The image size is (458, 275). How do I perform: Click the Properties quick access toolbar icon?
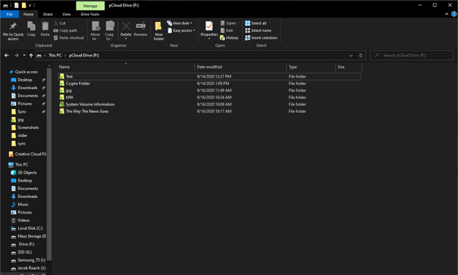[16, 5]
